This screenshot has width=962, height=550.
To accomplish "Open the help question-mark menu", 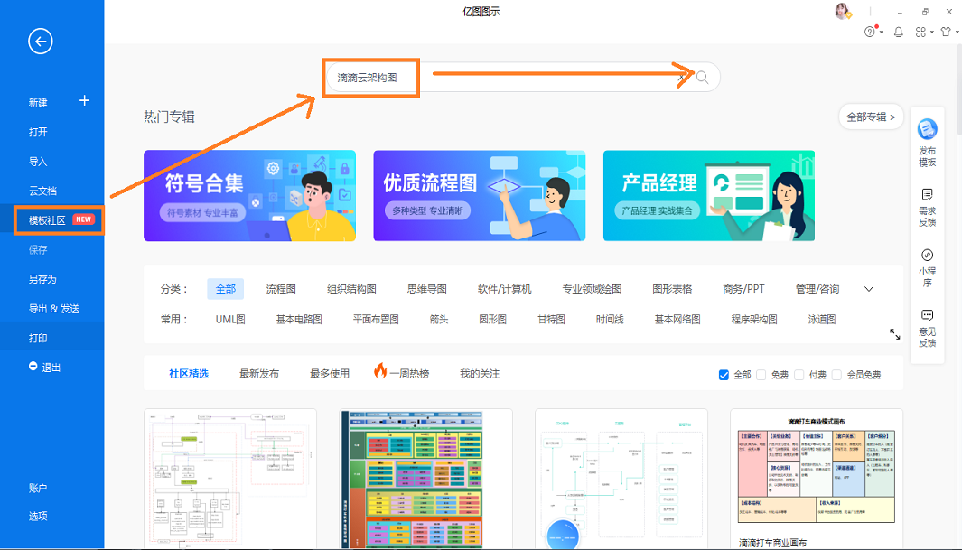I will (870, 32).
